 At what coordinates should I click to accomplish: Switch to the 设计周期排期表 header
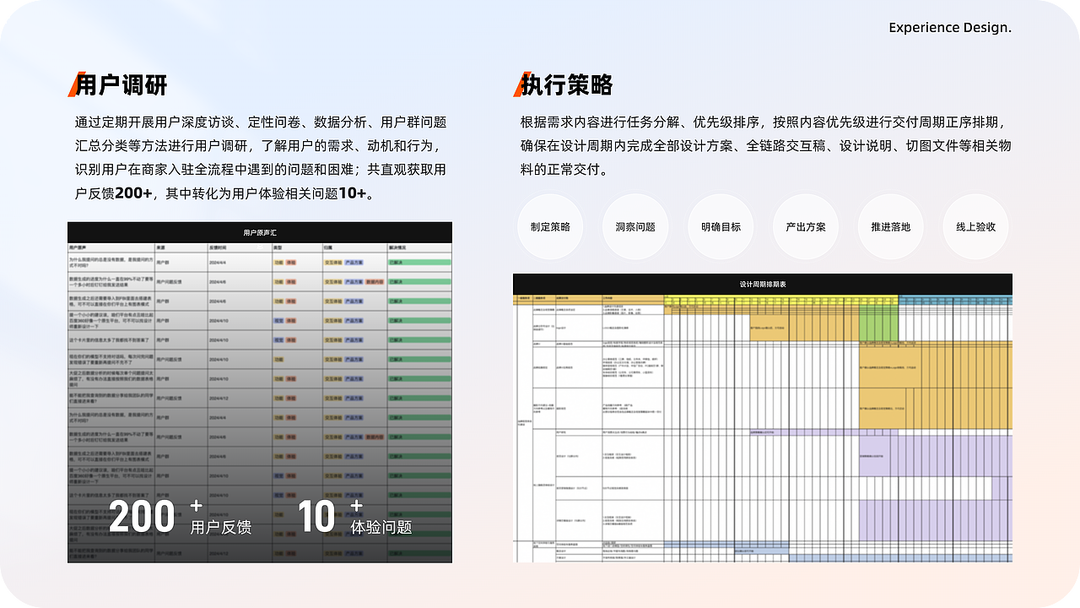pos(763,285)
